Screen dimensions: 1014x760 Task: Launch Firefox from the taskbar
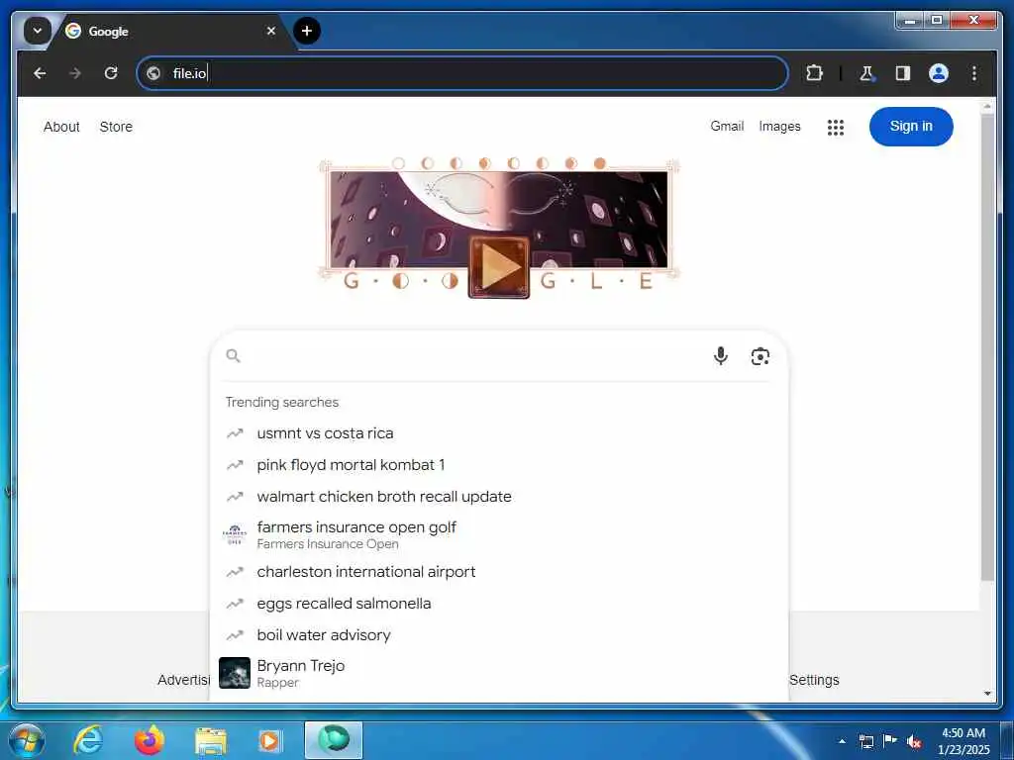(x=149, y=740)
